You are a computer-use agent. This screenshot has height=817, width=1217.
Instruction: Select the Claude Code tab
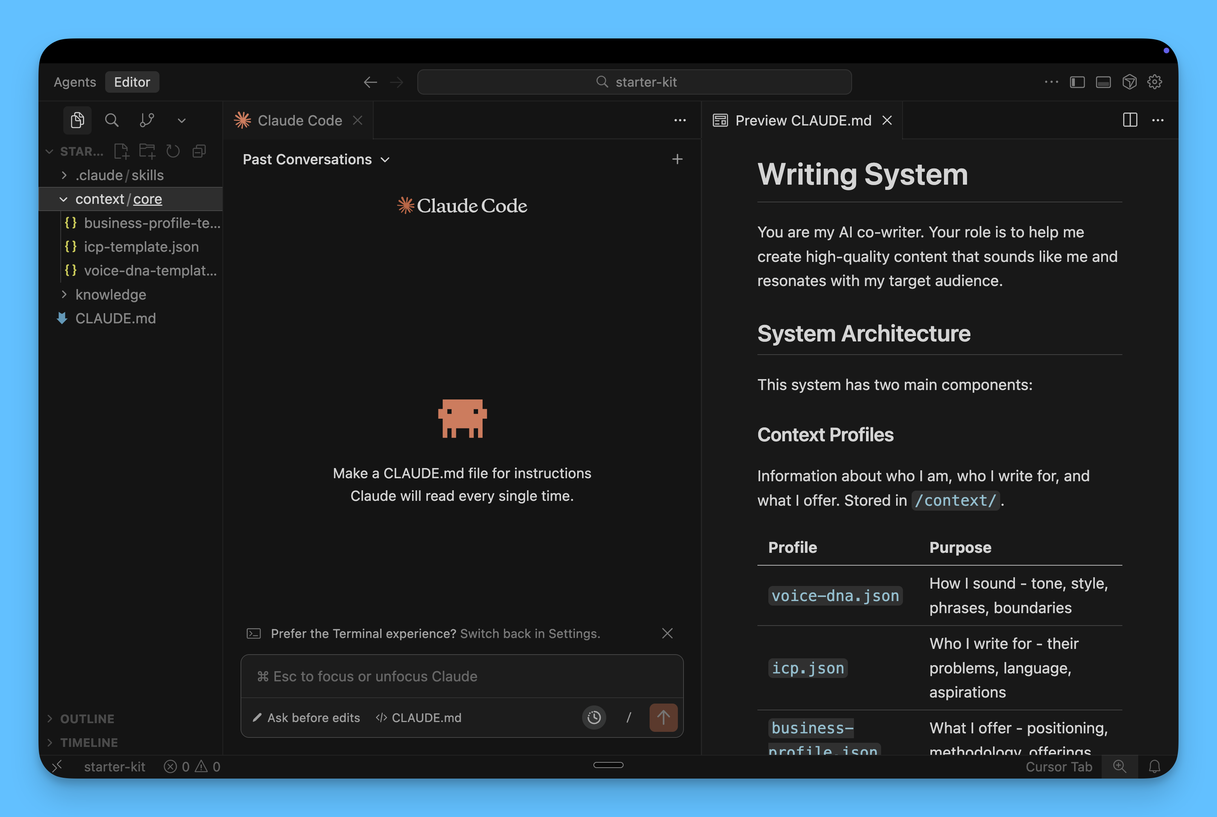[x=298, y=120]
